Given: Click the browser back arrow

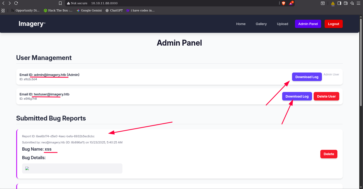Looking at the screenshot, I should point(3,3).
